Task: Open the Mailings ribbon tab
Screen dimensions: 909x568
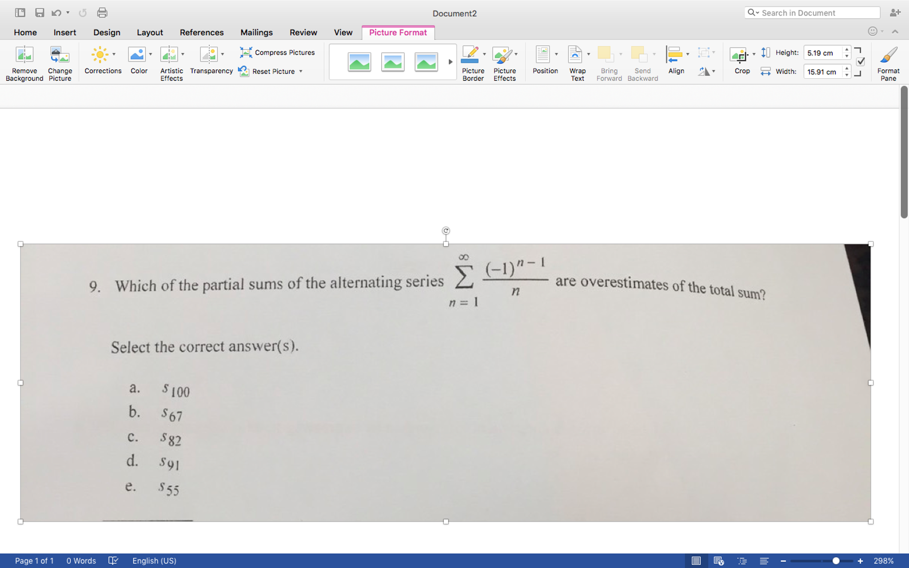Action: coord(256,32)
